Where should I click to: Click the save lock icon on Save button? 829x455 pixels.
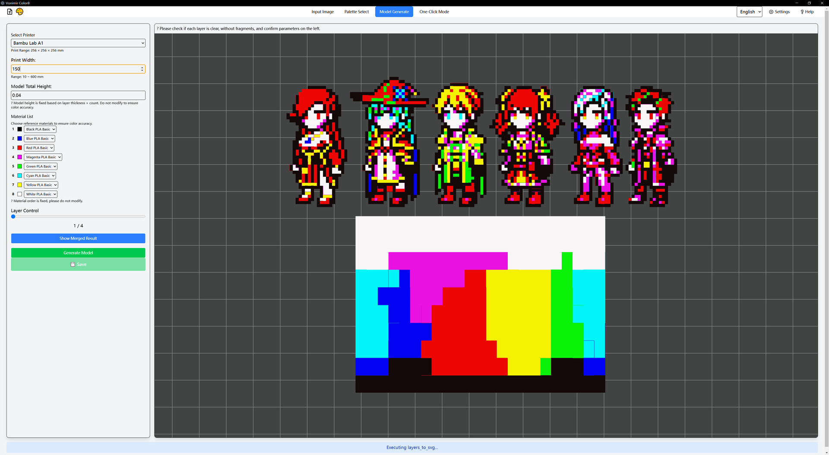pos(73,264)
